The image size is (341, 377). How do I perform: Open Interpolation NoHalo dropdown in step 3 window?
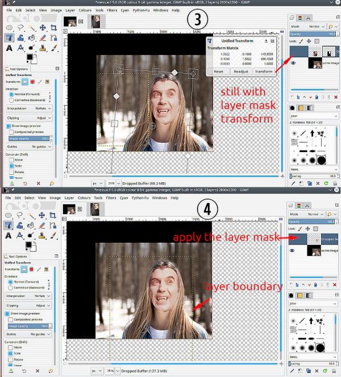pos(29,108)
